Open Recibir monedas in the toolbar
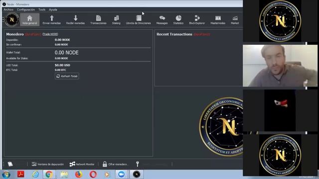Screen dimensions: 319x179 coord(75,20)
